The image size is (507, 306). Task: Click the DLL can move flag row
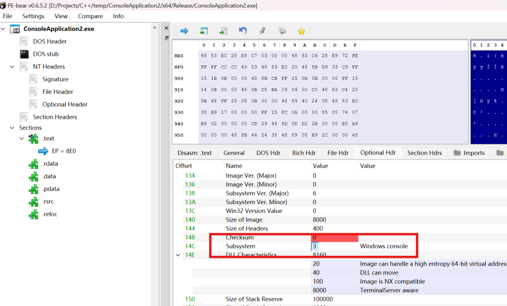coord(379,273)
